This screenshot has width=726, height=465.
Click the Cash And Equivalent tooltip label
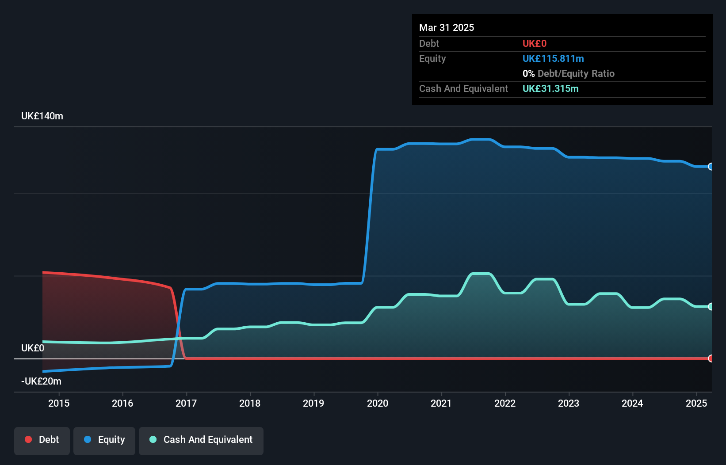coord(463,88)
